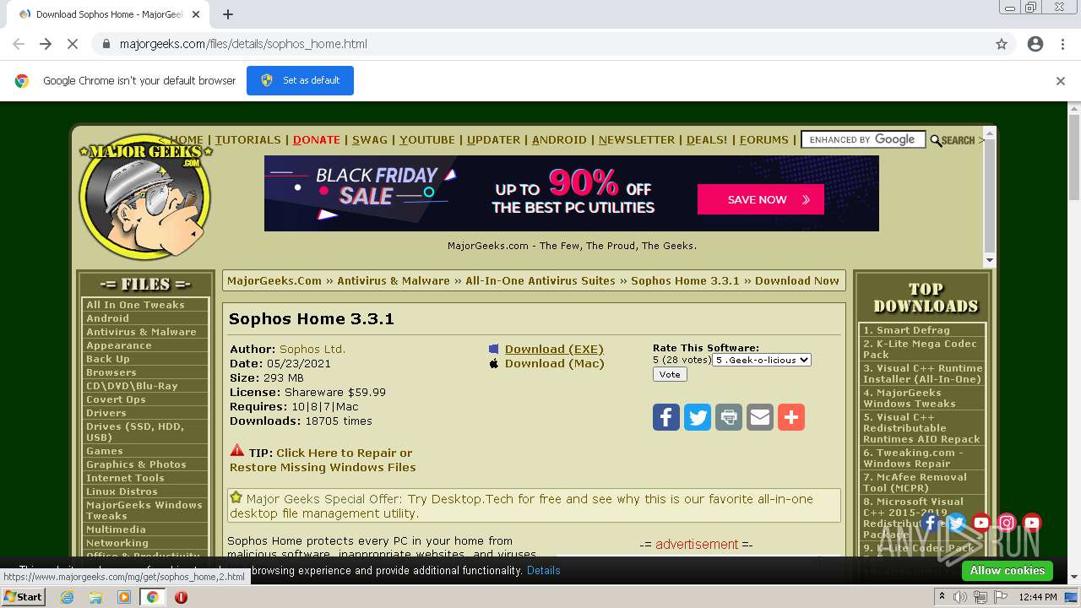Image resolution: width=1081 pixels, height=608 pixels.
Task: Click the MajorGeeks logo image
Action: pos(145,196)
